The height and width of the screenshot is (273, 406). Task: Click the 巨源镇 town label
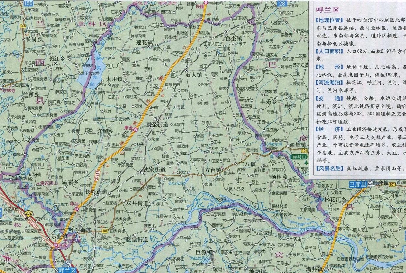coord(203,252)
